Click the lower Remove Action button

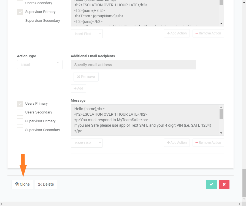(x=208, y=143)
